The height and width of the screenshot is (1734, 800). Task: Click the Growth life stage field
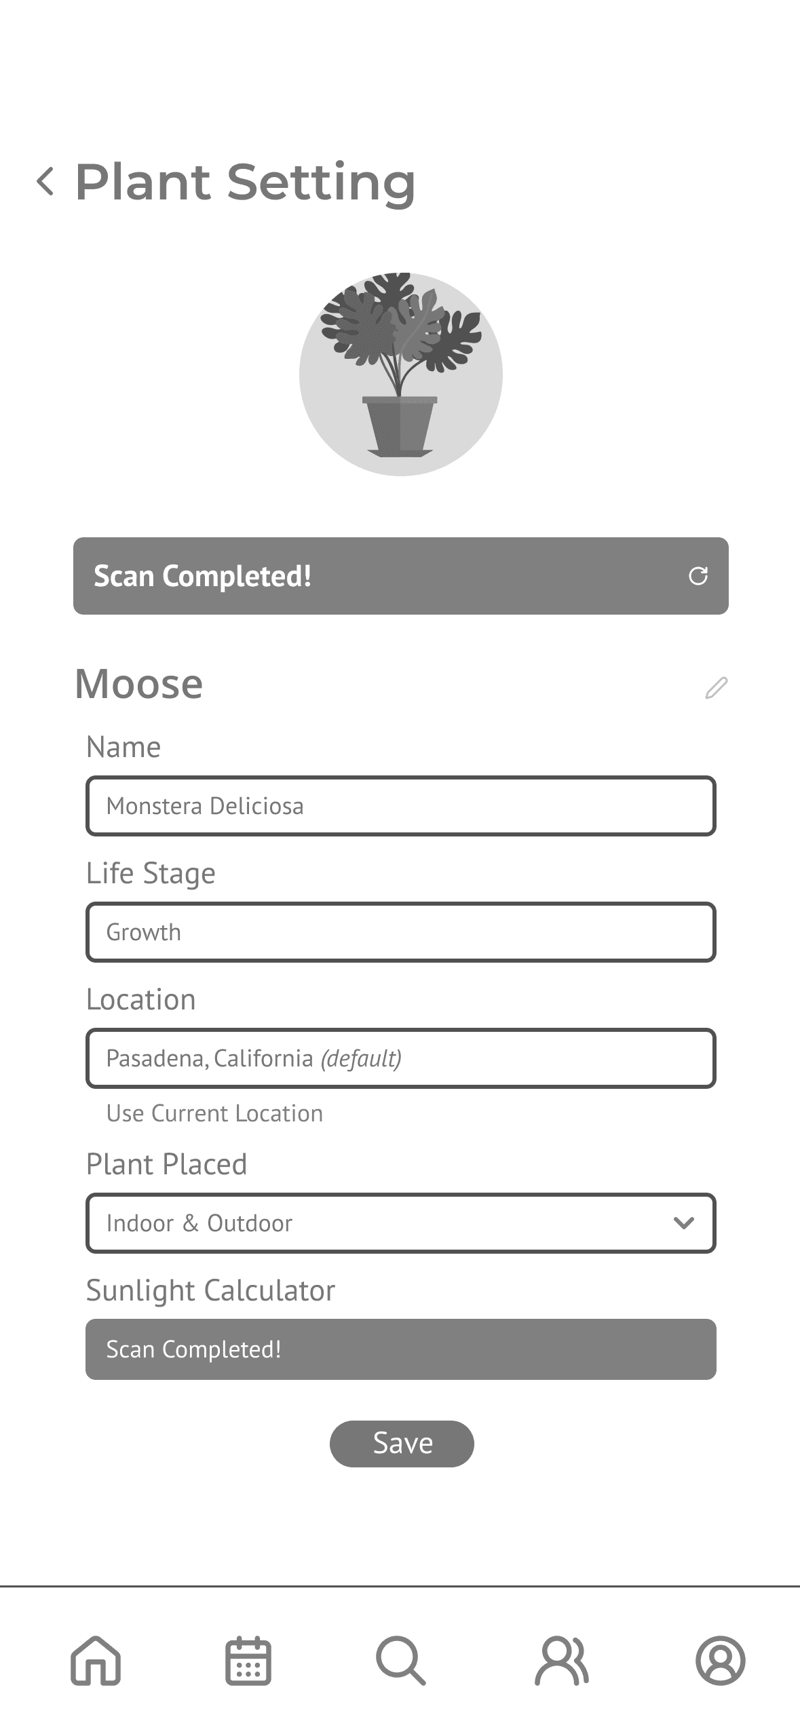pyautogui.click(x=400, y=932)
